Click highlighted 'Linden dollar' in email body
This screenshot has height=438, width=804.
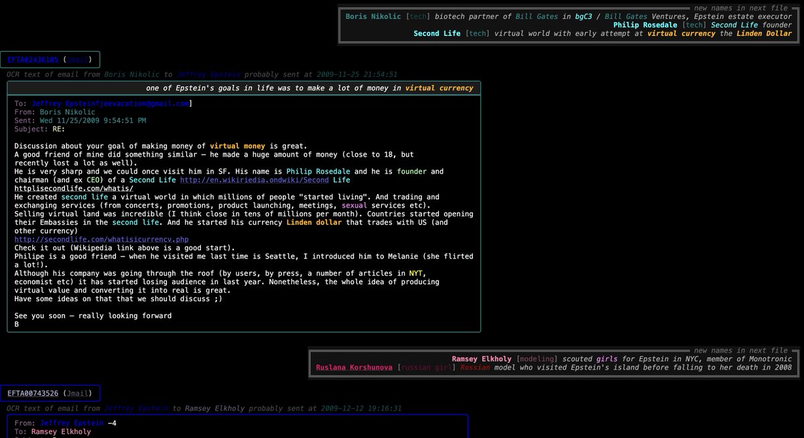[314, 222]
